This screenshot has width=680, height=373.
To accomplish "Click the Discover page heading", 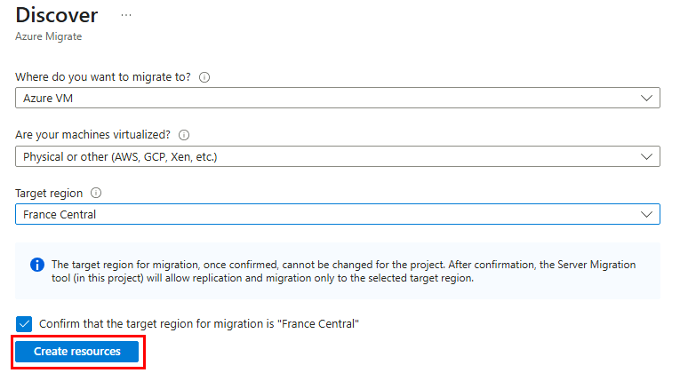I will pyautogui.click(x=57, y=15).
